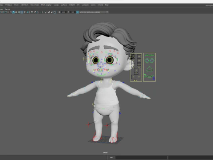Toggle the X-ray joints icon
This screenshot has width=213, height=160.
click(55, 12)
